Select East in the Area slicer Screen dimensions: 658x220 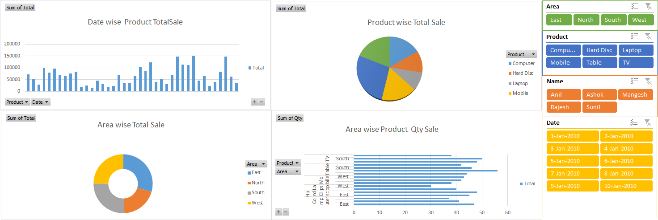[x=559, y=20]
